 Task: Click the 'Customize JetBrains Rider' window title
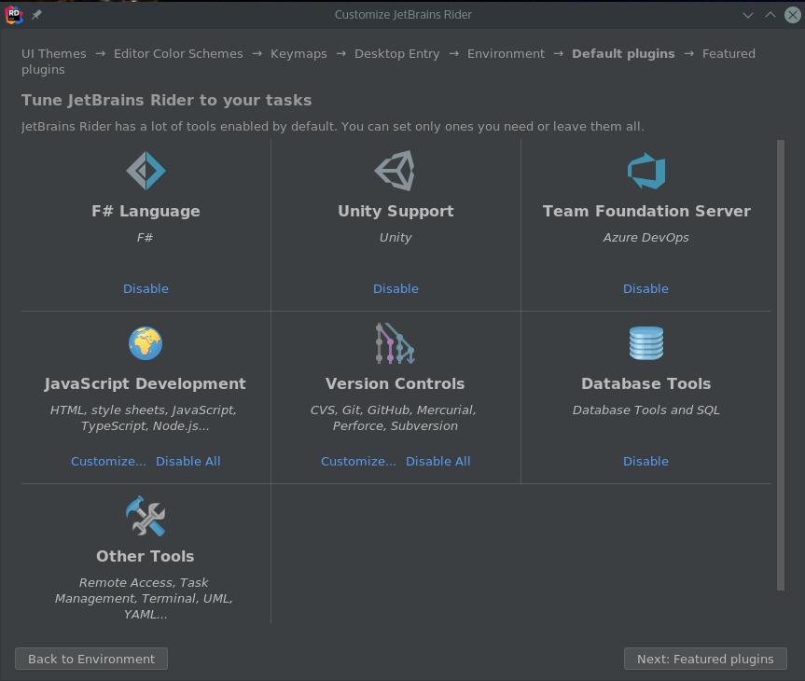403,15
